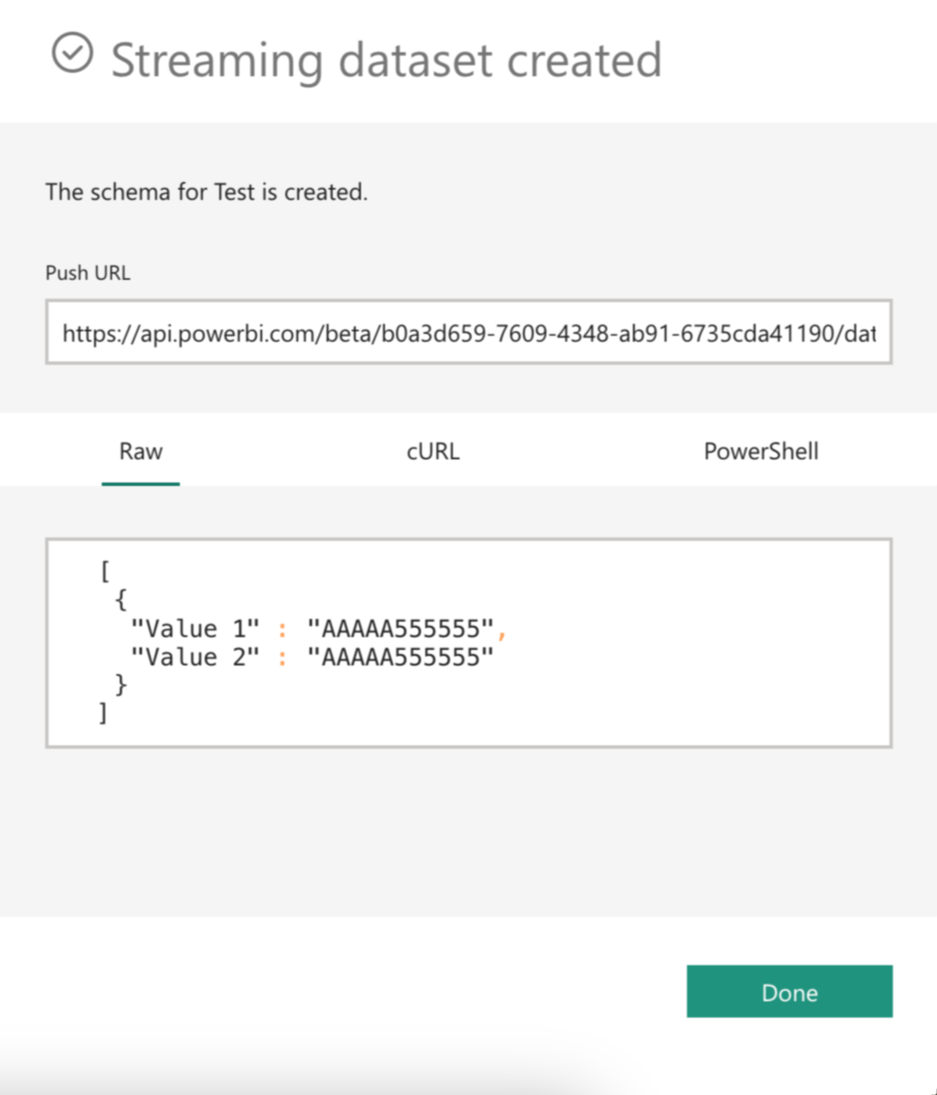This screenshot has width=937, height=1095.
Task: Click the "AAAAA555555" value on the Value 1 line
Action: (x=401, y=629)
